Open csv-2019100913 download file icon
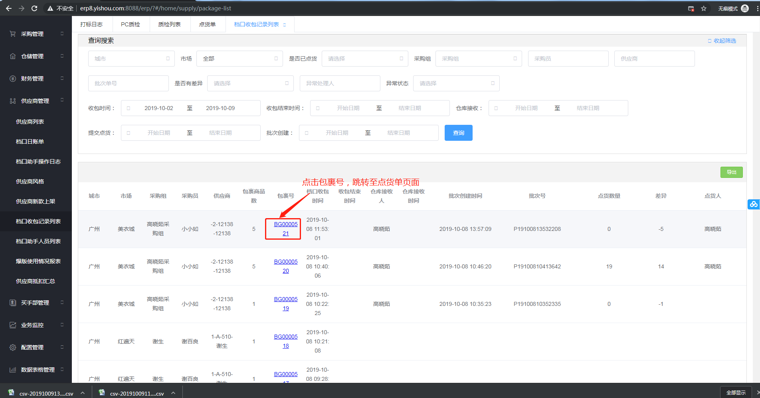Screen dimensions: 760x398 pyautogui.click(x=11, y=392)
